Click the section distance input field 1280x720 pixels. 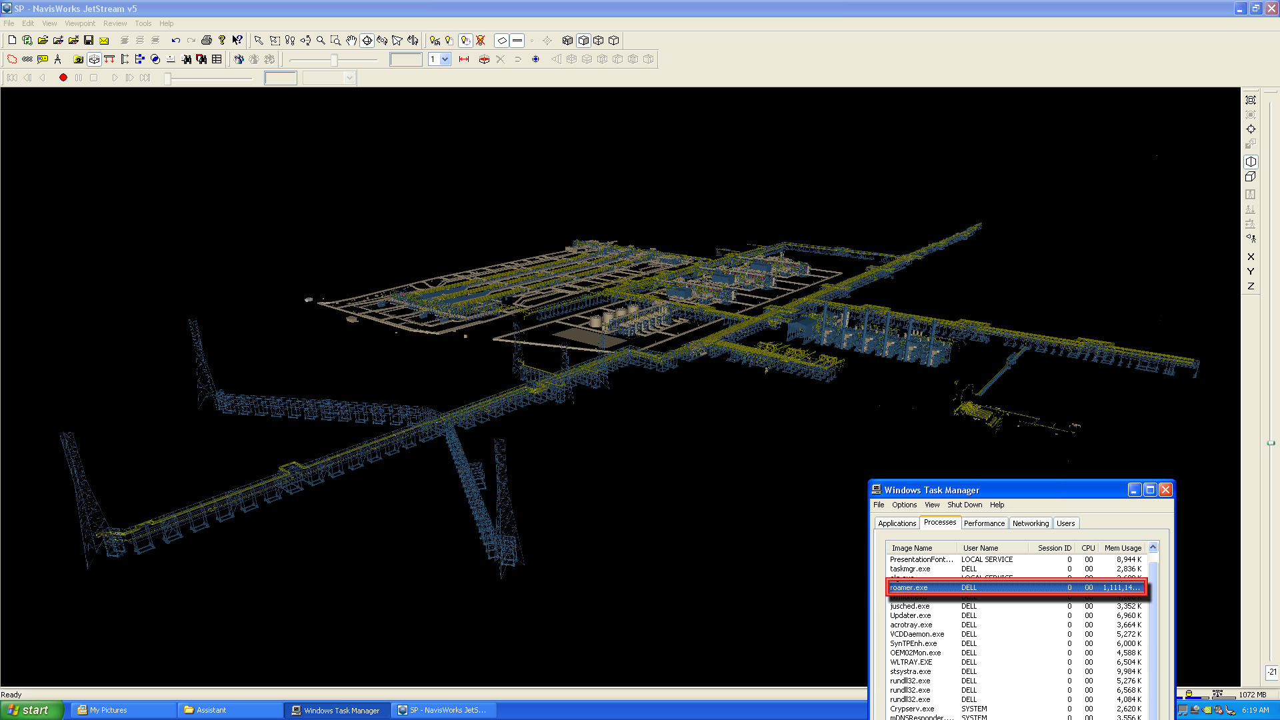tap(406, 59)
